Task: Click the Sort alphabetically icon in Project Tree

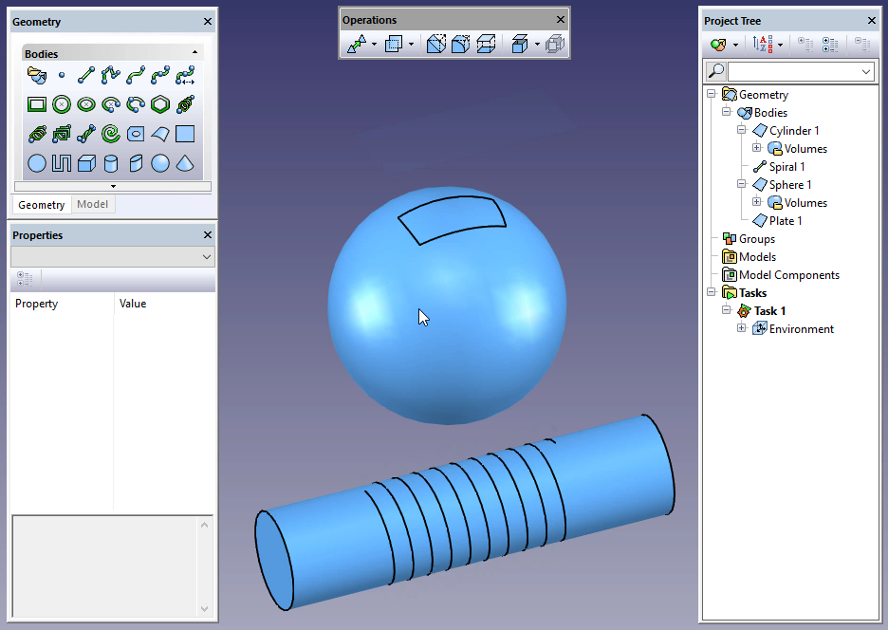Action: coord(763,44)
